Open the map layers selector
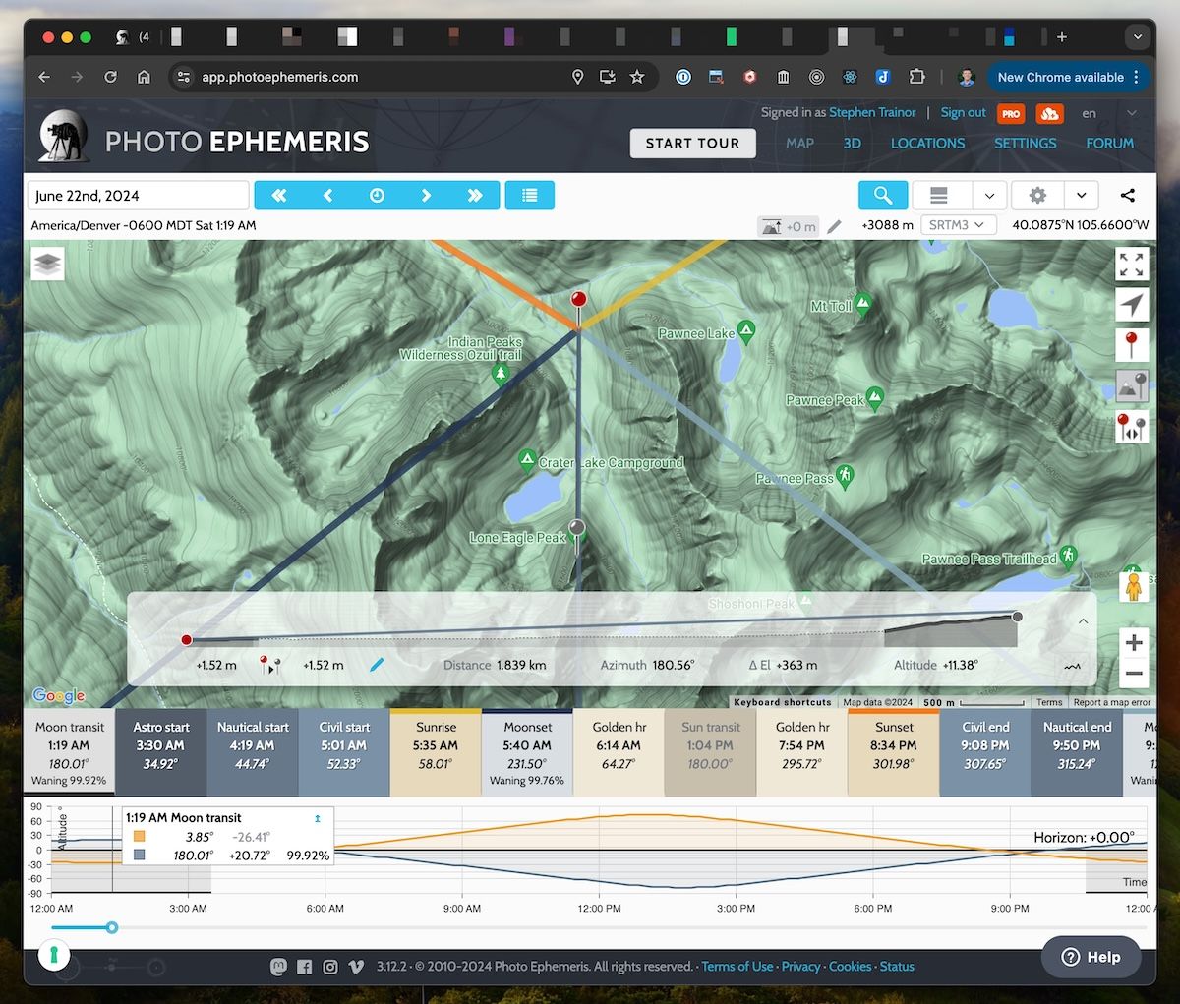Screen dimensions: 1180x1004 [x=47, y=264]
